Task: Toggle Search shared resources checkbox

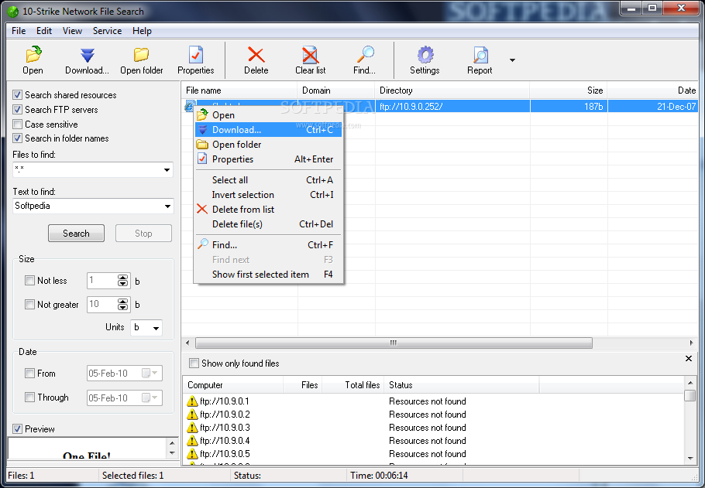Action: tap(18, 94)
